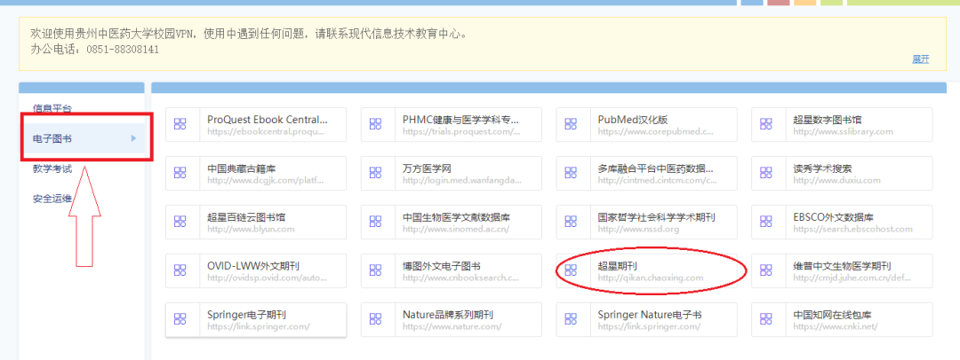960x360 pixels.
Task: Click the grid icon beside PubMed汉化版
Action: [x=571, y=124]
